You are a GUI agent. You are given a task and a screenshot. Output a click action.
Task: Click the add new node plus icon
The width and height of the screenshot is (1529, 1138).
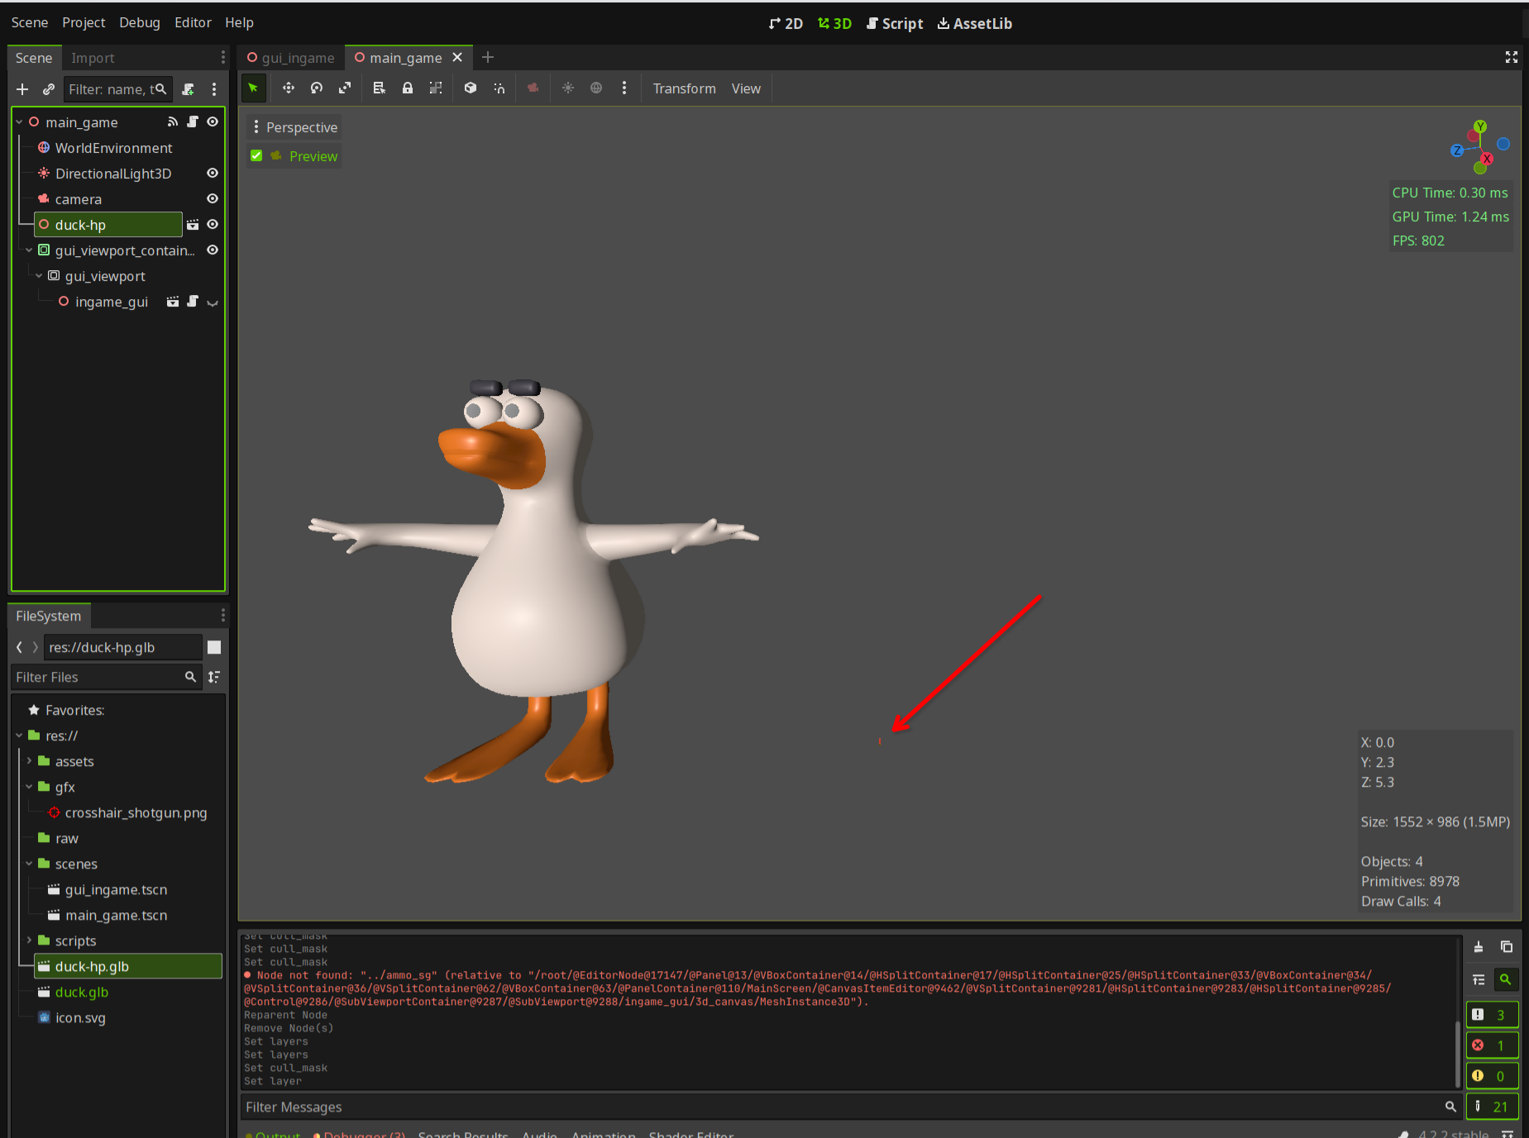click(x=22, y=89)
